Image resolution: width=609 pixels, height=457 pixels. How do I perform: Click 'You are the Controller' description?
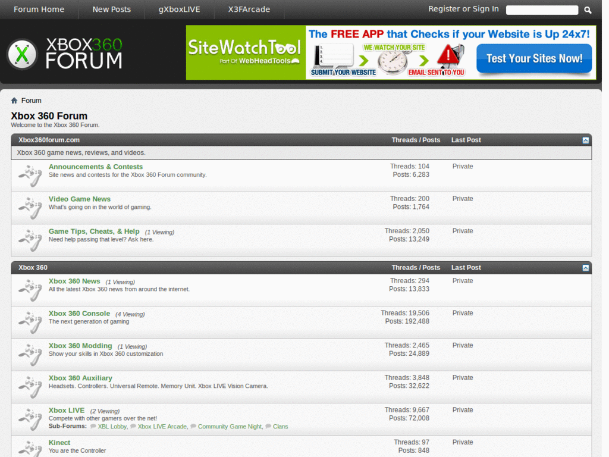click(77, 451)
